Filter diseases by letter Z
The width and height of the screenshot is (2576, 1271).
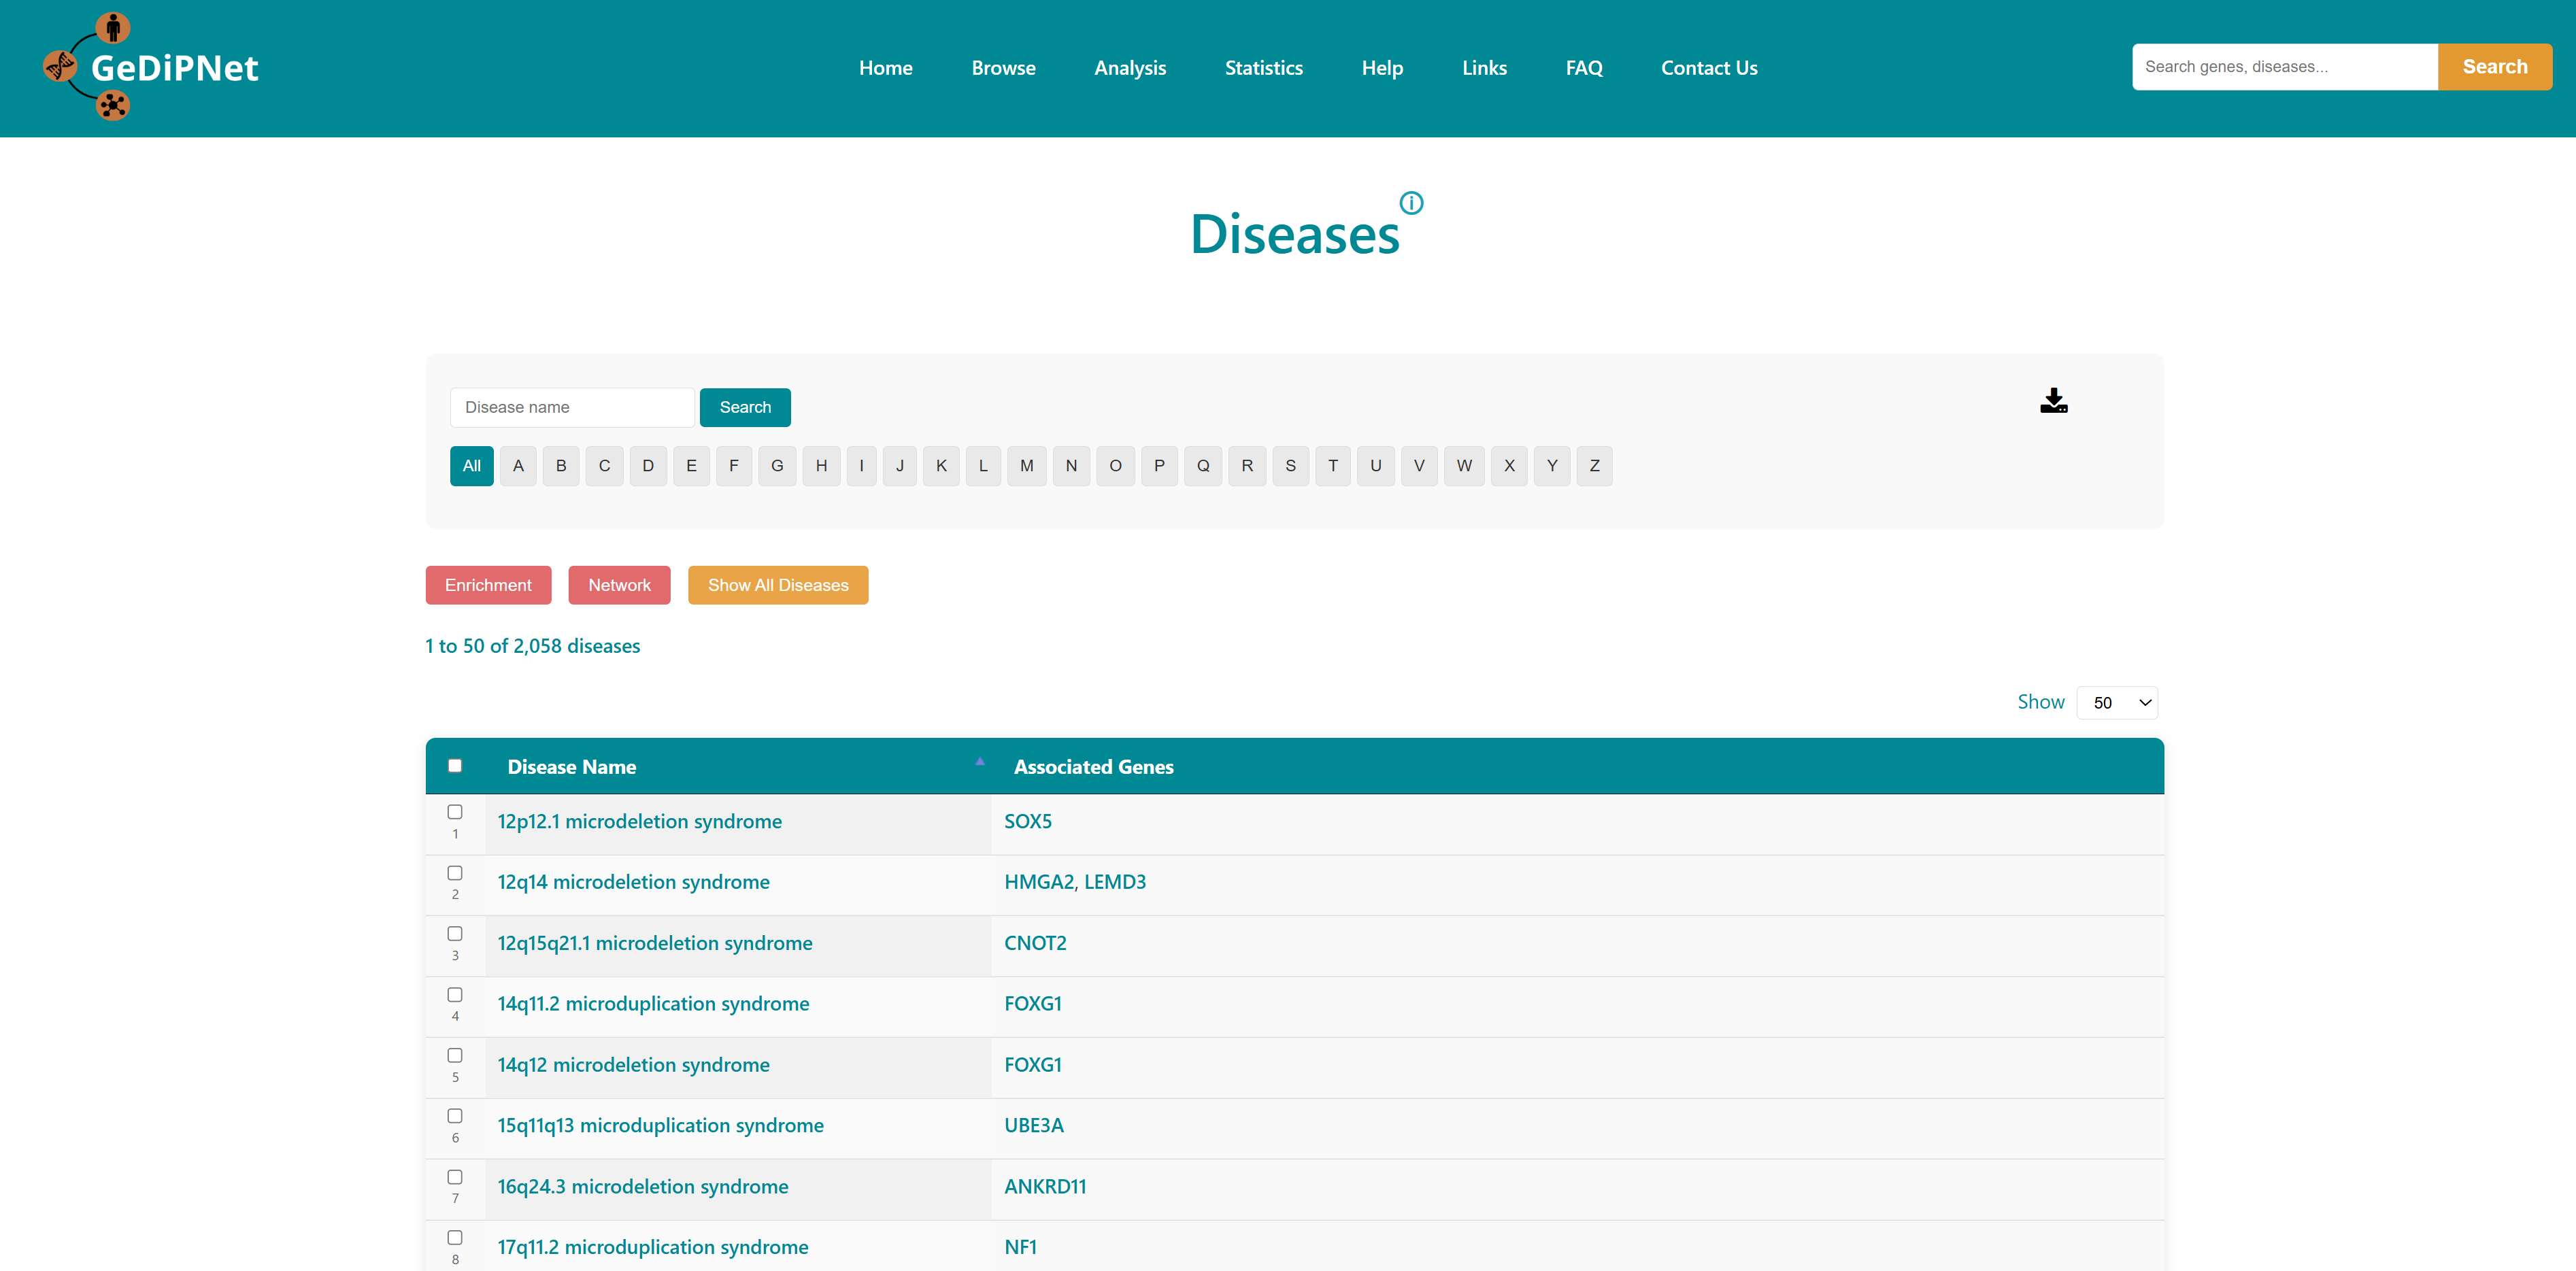[x=1594, y=466]
